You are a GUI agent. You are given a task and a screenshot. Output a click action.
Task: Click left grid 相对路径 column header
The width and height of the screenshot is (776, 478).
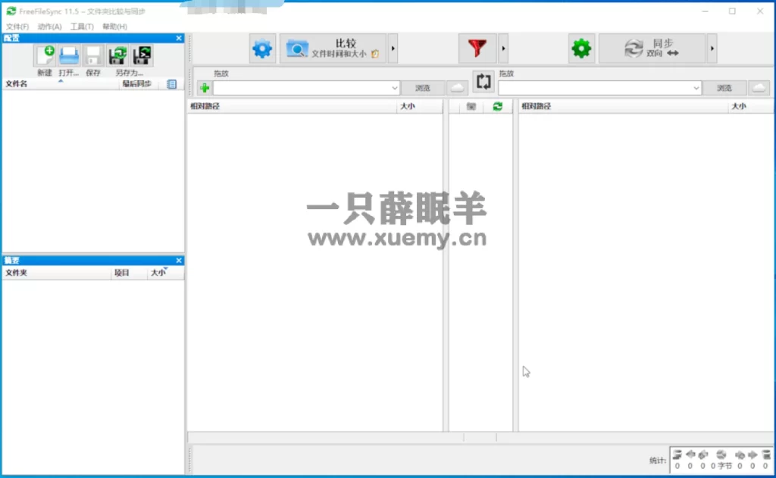coord(292,106)
